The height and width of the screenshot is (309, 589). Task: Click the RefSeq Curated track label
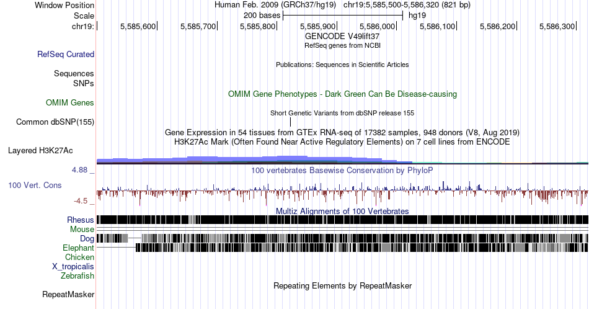point(66,54)
